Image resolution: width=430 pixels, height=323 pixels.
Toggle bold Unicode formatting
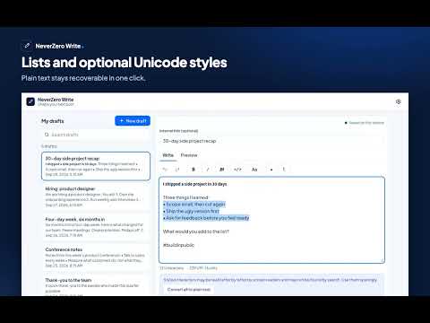pos(193,170)
